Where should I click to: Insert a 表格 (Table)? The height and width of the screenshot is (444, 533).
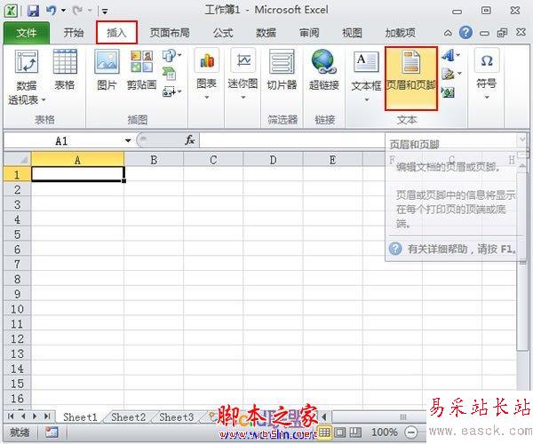pyautogui.click(x=65, y=69)
